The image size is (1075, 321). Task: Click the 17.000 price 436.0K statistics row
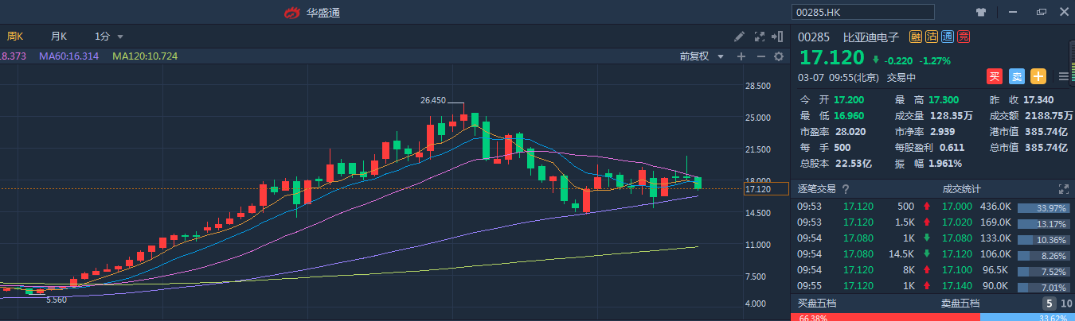tap(1007, 206)
